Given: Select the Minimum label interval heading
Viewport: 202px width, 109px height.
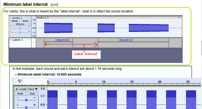Looking at the screenshot, I should (25, 4).
